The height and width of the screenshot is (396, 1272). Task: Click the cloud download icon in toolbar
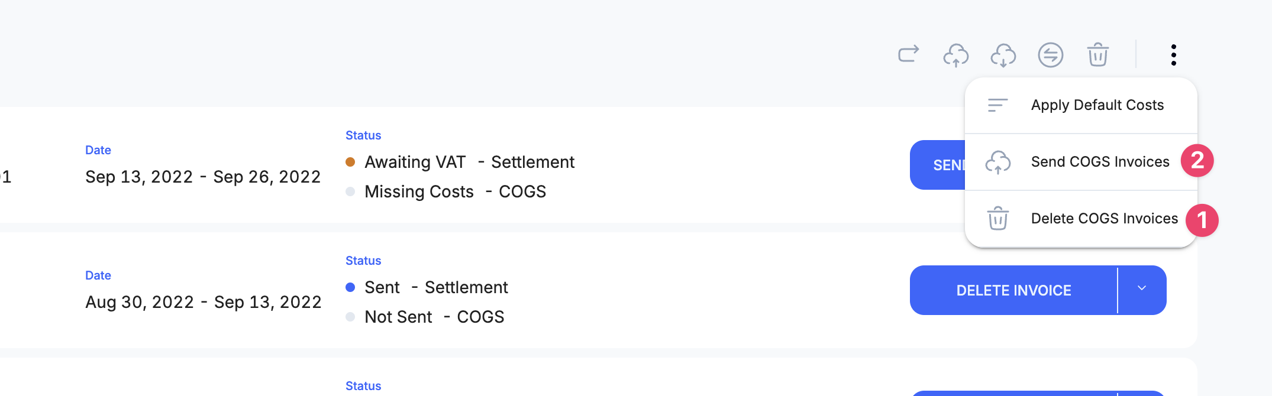click(1003, 55)
